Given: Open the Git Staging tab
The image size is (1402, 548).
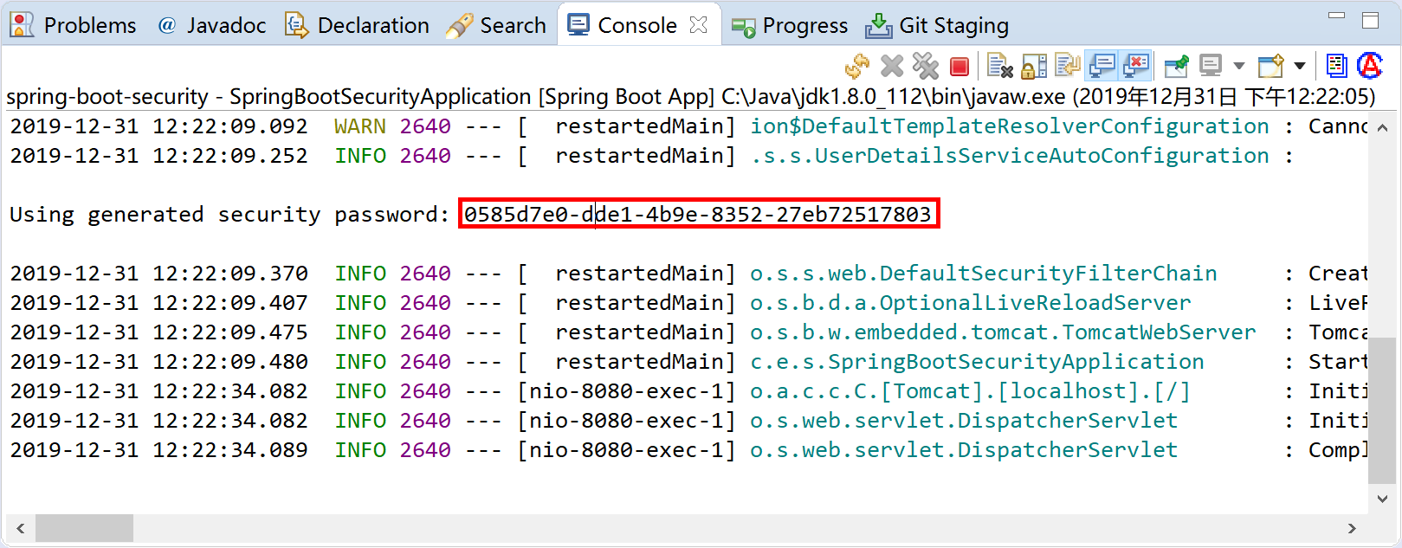Looking at the screenshot, I should [x=938, y=25].
